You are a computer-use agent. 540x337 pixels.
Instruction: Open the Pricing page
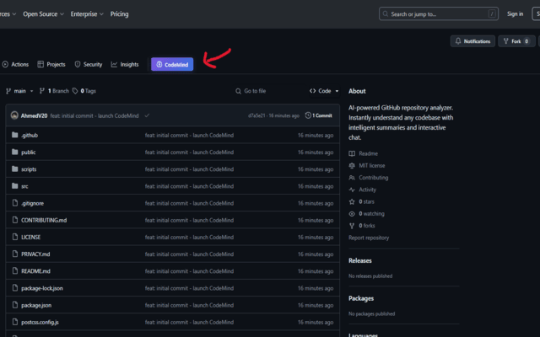pyautogui.click(x=120, y=14)
